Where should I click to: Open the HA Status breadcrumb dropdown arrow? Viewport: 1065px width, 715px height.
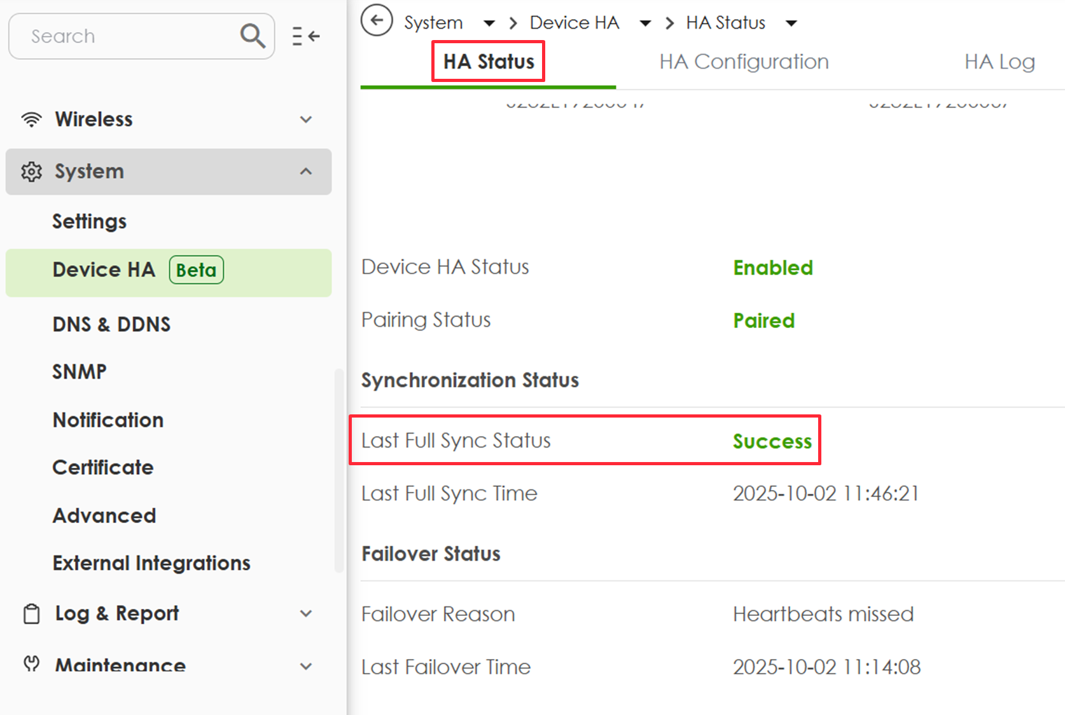coord(791,24)
